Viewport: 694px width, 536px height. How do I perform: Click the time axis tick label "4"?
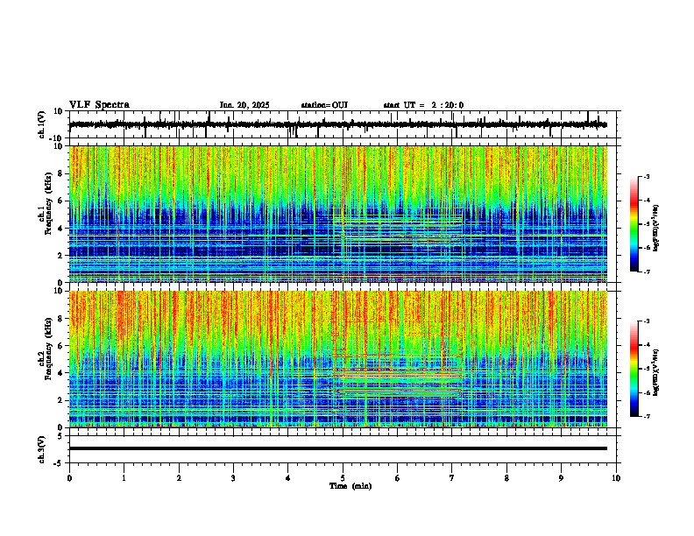coord(288,478)
